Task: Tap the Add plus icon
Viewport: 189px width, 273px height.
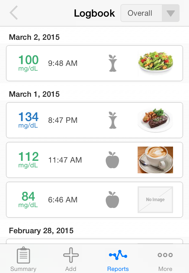Action: click(x=71, y=255)
